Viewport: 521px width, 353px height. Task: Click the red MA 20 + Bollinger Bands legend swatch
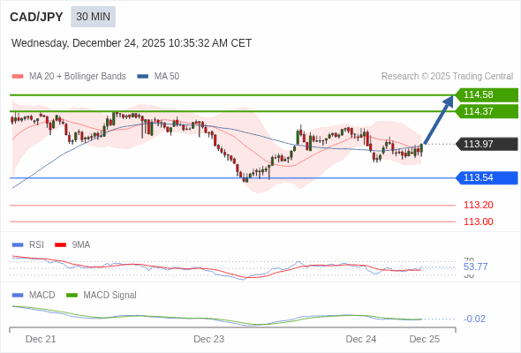tap(18, 77)
